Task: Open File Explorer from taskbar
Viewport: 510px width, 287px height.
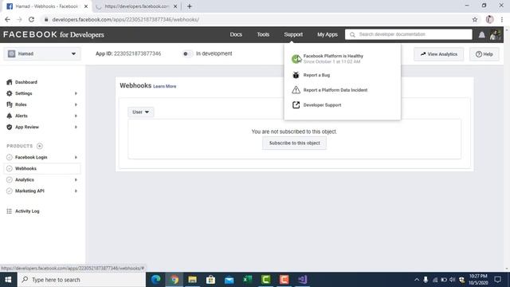Action: pyautogui.click(x=193, y=280)
